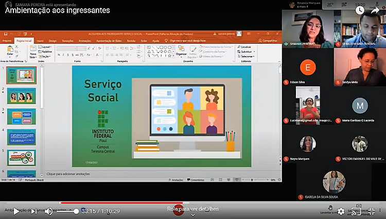This screenshot has height=219, width=386.
Task: Mute the video with the speaker icon
Action: [49, 211]
